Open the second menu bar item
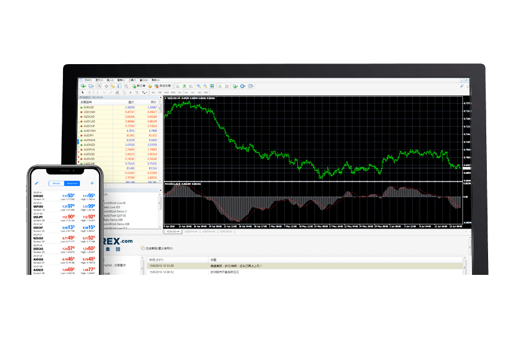This screenshot has width=514, height=339. (x=99, y=80)
